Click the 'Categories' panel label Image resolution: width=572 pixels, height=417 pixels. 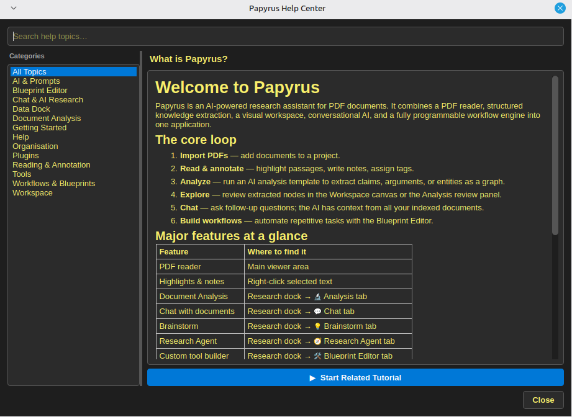(27, 56)
